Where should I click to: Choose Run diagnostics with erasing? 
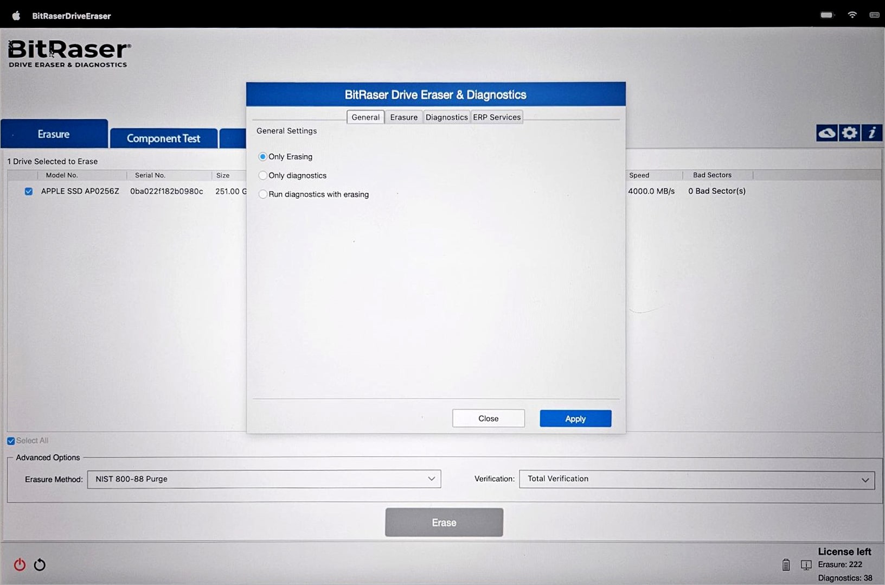tap(262, 194)
